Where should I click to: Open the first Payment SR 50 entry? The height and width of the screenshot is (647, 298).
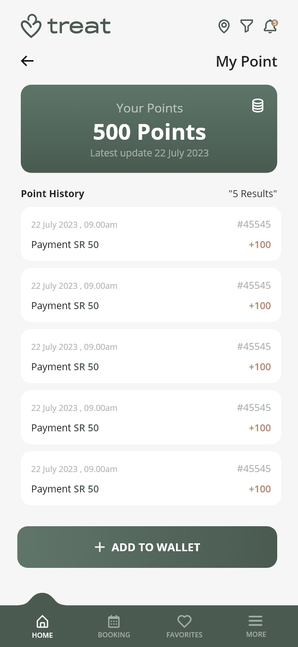pos(151,234)
